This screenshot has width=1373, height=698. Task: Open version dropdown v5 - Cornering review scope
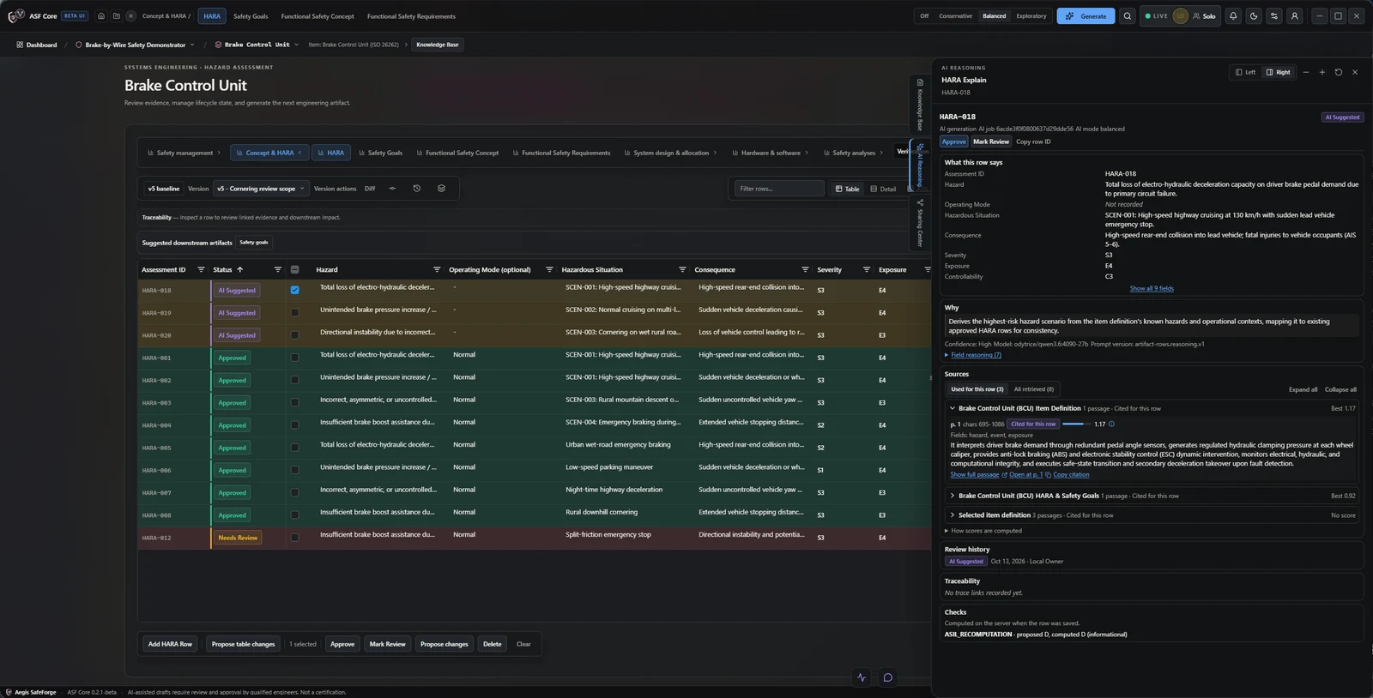pos(261,189)
